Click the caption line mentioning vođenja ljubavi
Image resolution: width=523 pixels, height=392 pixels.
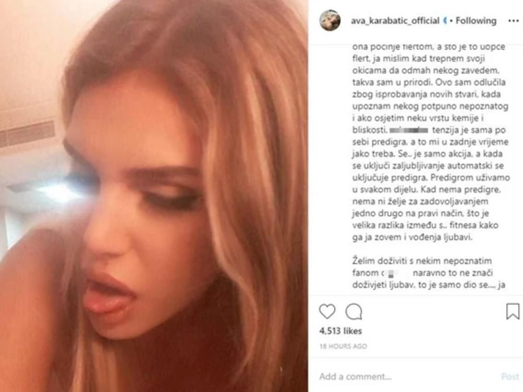click(x=412, y=237)
